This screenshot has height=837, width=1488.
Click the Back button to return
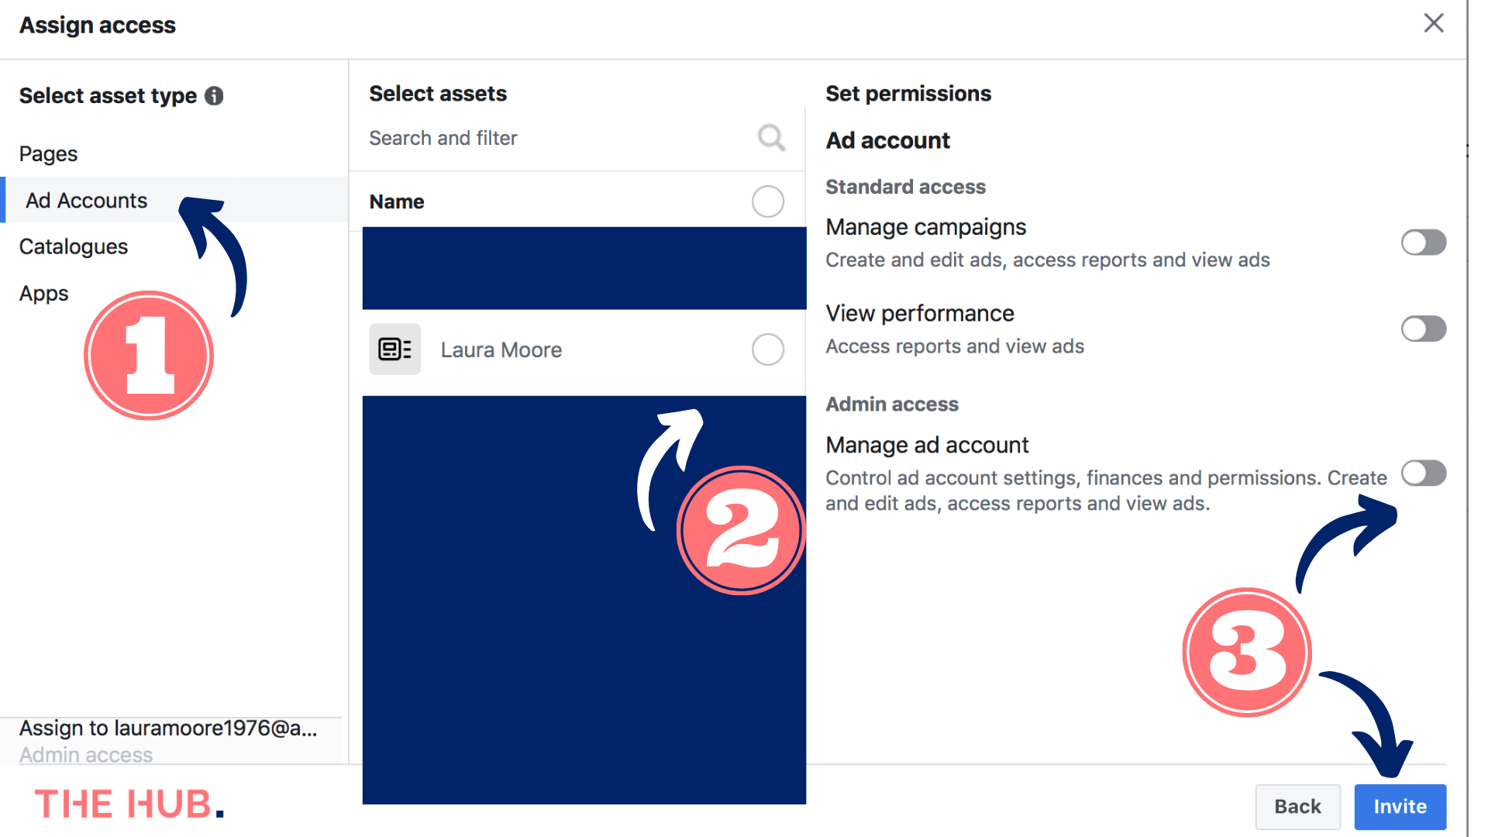[x=1300, y=806]
